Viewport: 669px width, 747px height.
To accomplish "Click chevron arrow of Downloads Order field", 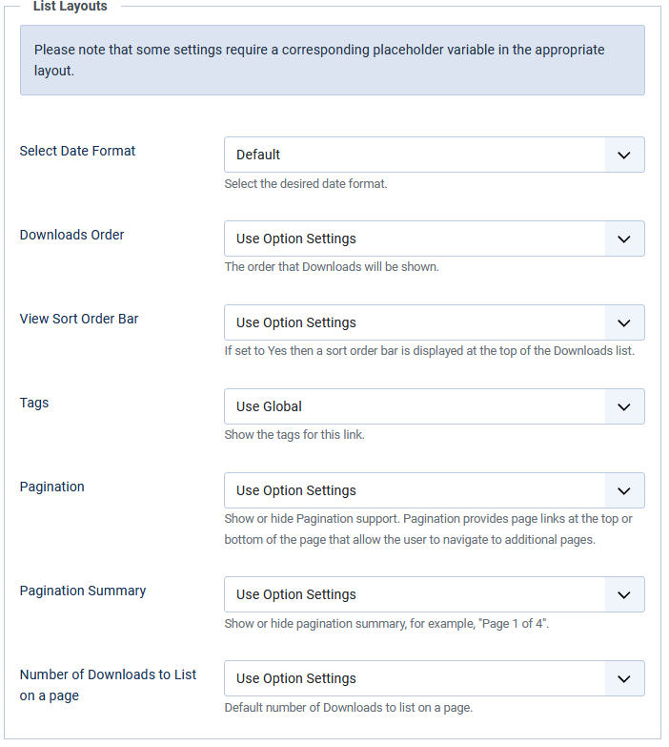I will [x=624, y=239].
